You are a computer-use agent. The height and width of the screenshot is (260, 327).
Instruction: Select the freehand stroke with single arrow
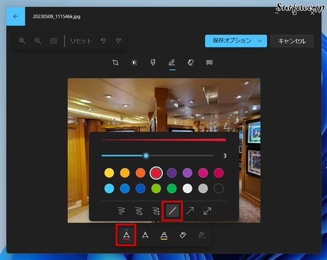pyautogui.click(x=139, y=211)
